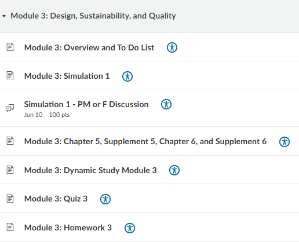Open Simulation 1 - PM or F Discussion
The height and width of the screenshot is (242, 299).
[86, 104]
